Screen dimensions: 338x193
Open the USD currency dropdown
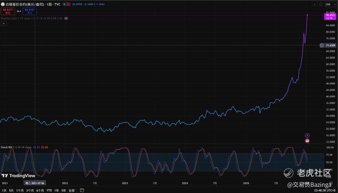(331, 4)
